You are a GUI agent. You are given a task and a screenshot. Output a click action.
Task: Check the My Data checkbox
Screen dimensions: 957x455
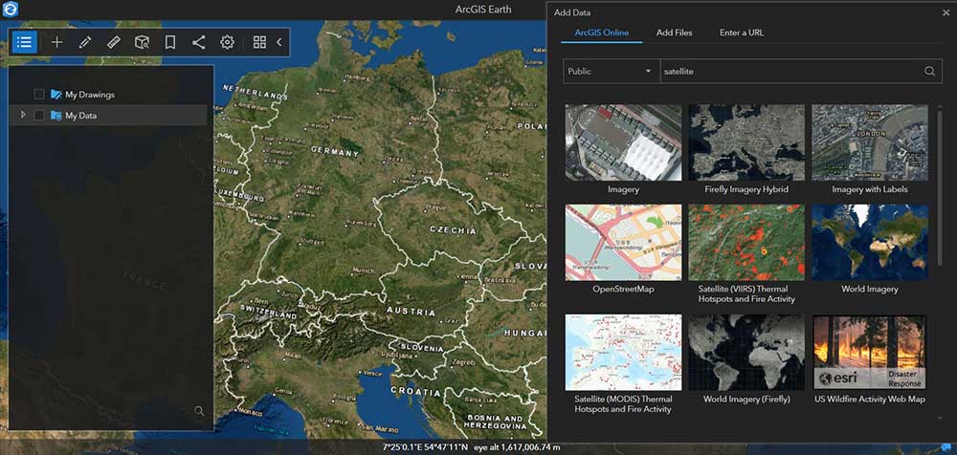coord(39,115)
